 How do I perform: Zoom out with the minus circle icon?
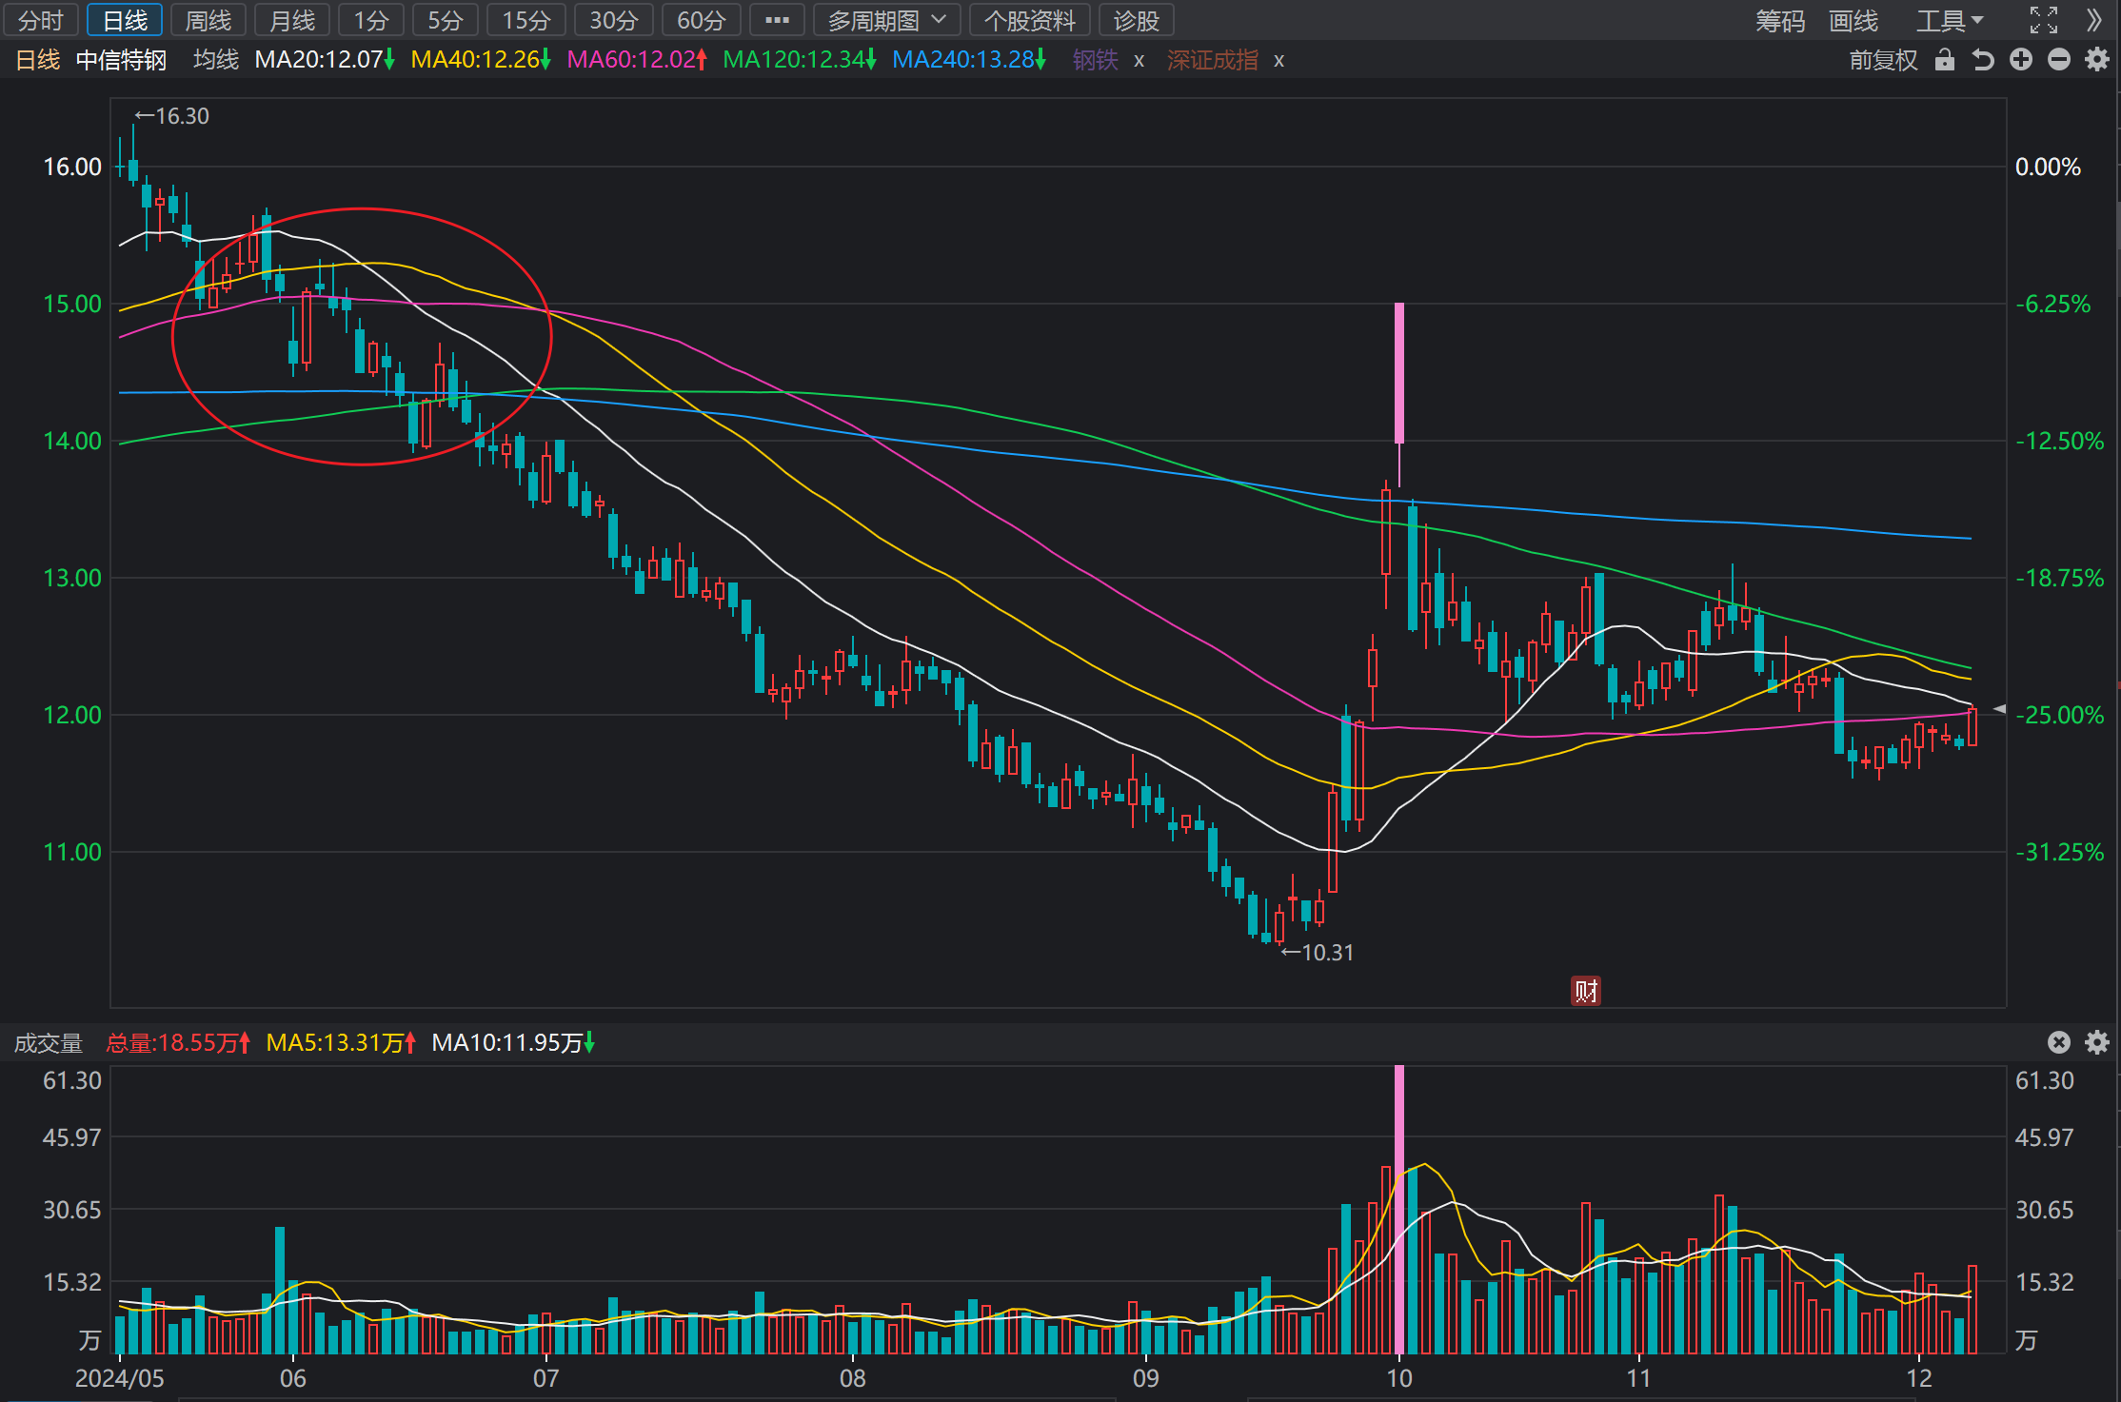click(2059, 60)
